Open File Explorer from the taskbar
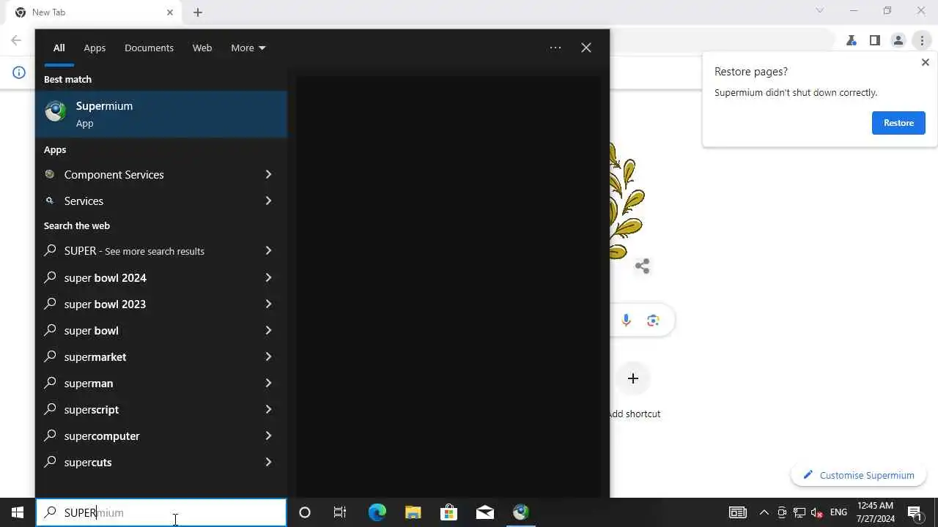Image resolution: width=938 pixels, height=527 pixels. [413, 512]
